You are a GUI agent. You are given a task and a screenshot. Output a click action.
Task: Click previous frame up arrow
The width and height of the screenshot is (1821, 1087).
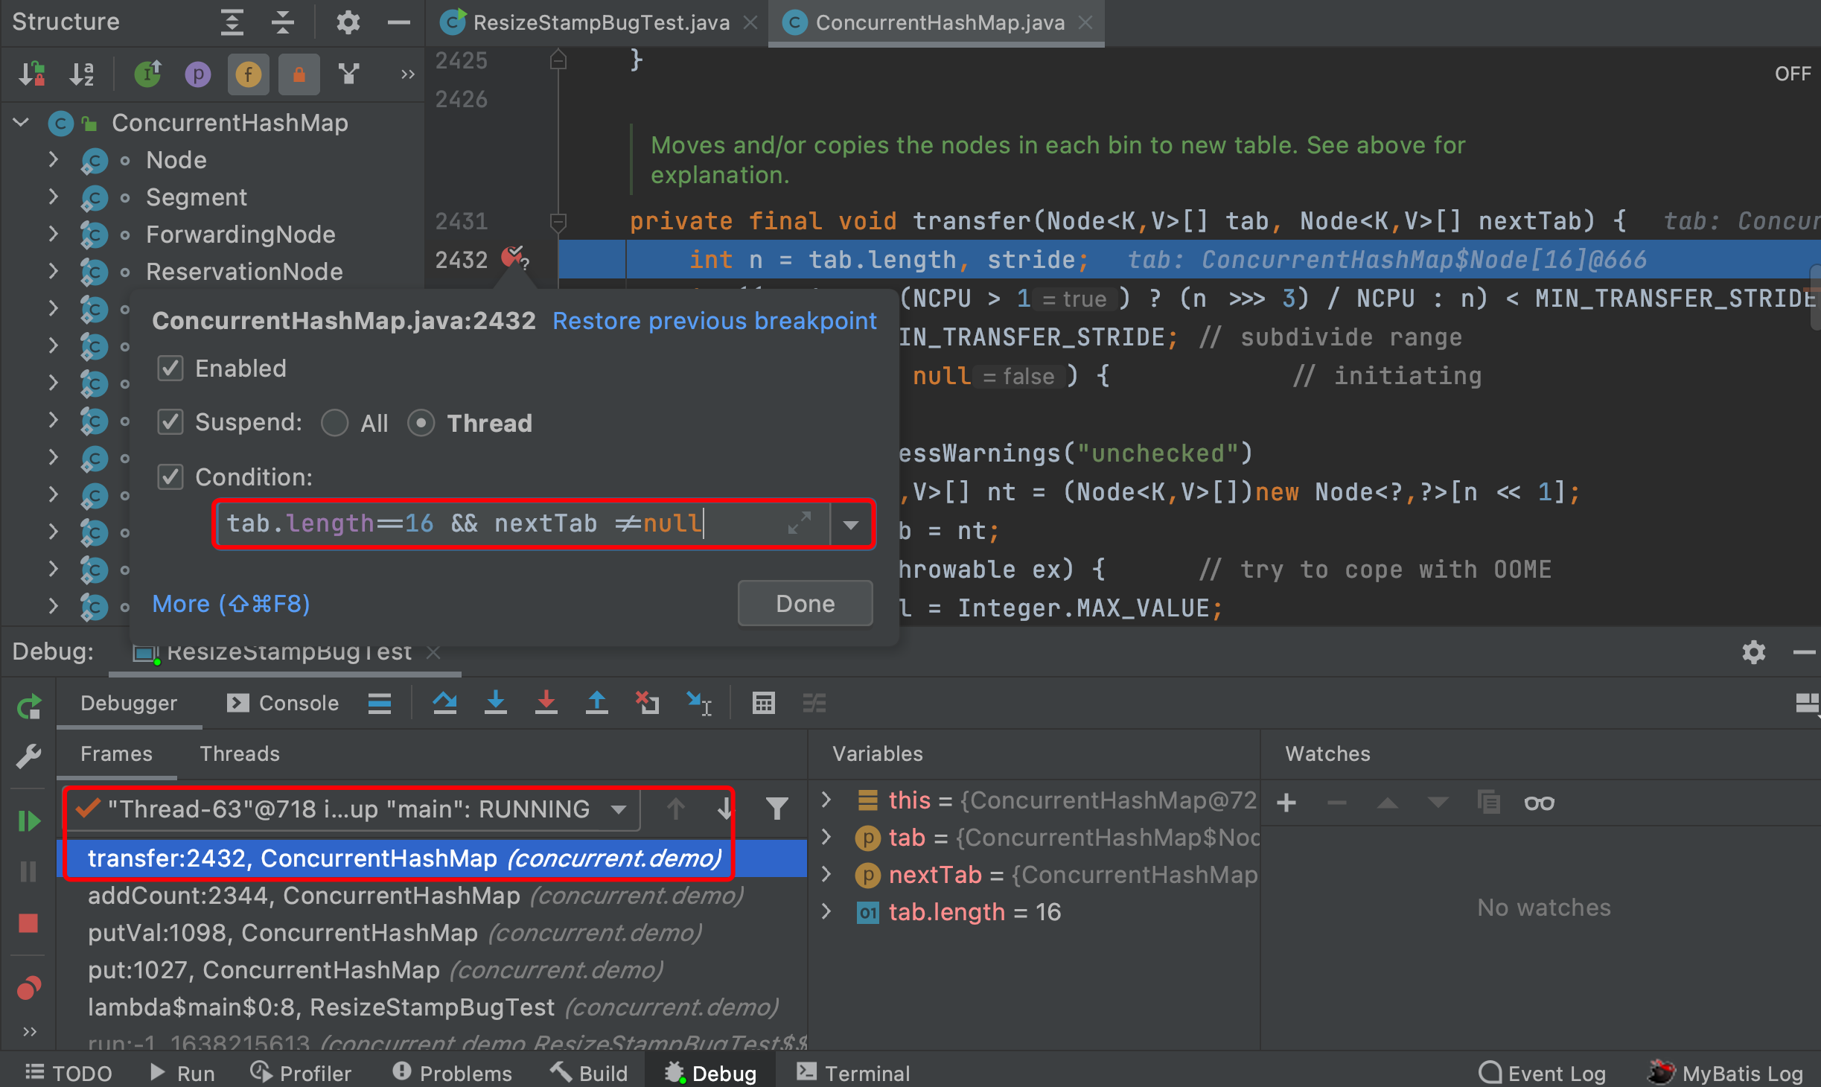[x=675, y=809]
